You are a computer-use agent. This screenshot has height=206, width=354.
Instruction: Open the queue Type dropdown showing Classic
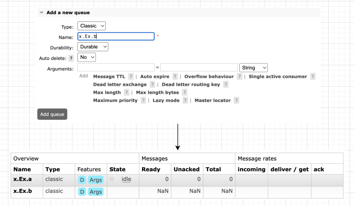pyautogui.click(x=92, y=26)
